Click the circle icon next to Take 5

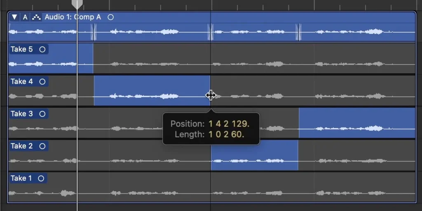42,49
